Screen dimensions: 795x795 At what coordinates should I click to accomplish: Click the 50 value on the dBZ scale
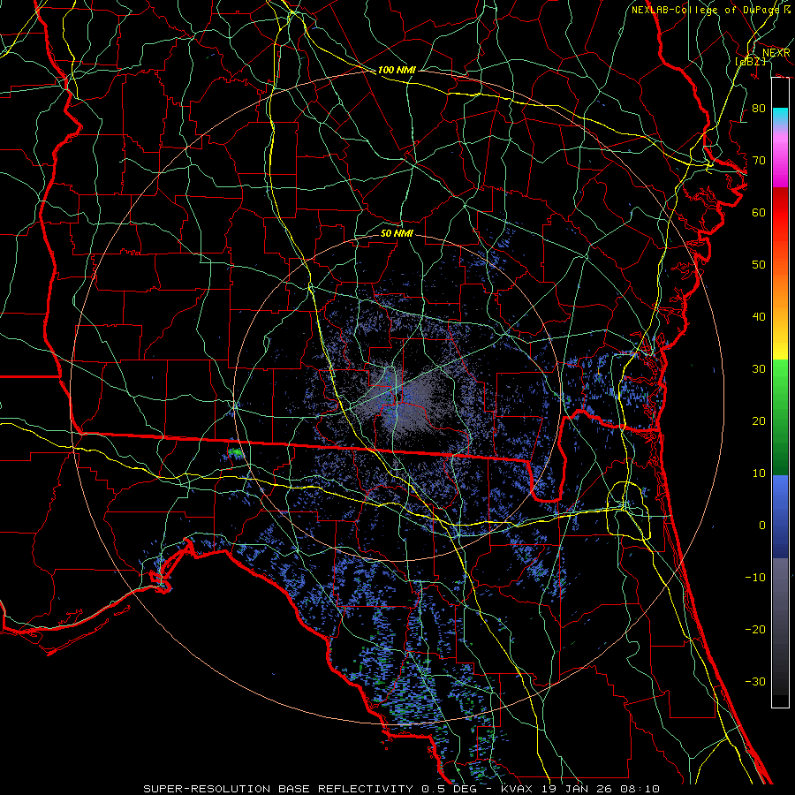coord(759,265)
